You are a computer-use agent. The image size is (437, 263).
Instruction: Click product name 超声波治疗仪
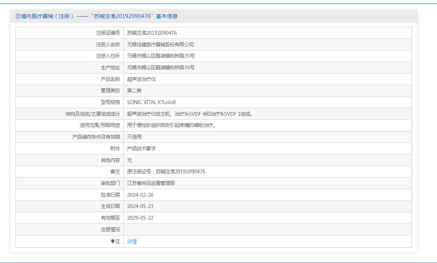[x=141, y=80]
